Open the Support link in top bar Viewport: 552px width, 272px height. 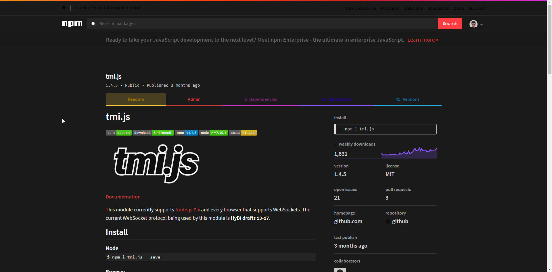(477, 8)
